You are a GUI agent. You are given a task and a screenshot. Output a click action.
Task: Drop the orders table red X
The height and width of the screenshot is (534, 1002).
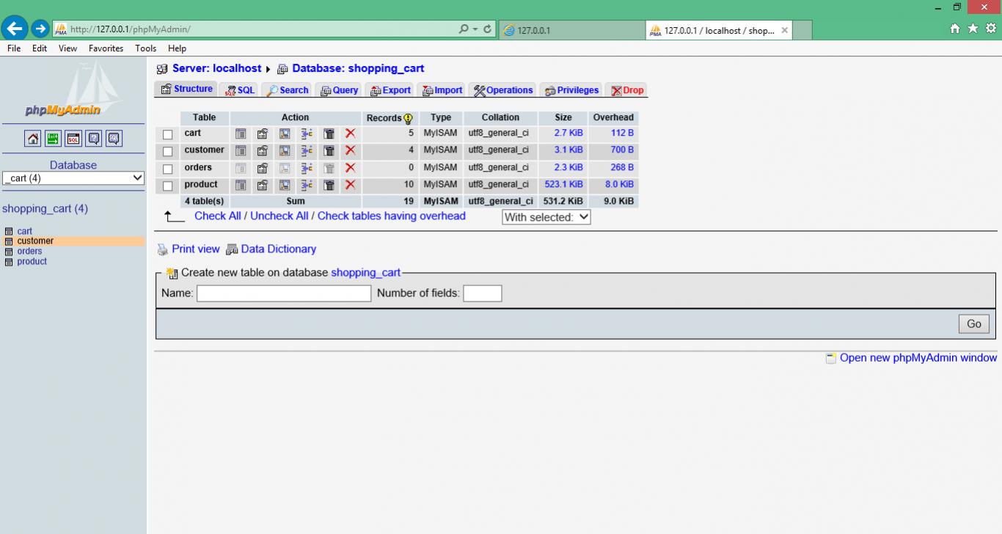click(351, 168)
